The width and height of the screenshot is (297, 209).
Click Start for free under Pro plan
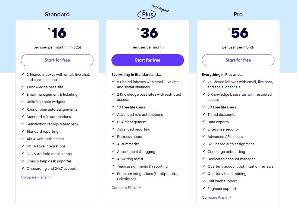238,60
